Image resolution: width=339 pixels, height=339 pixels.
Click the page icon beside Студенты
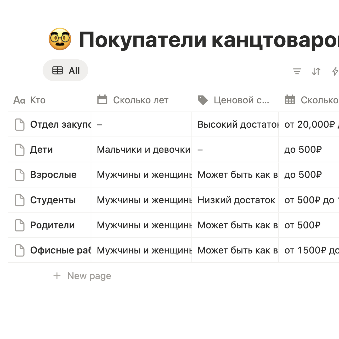[20, 200]
